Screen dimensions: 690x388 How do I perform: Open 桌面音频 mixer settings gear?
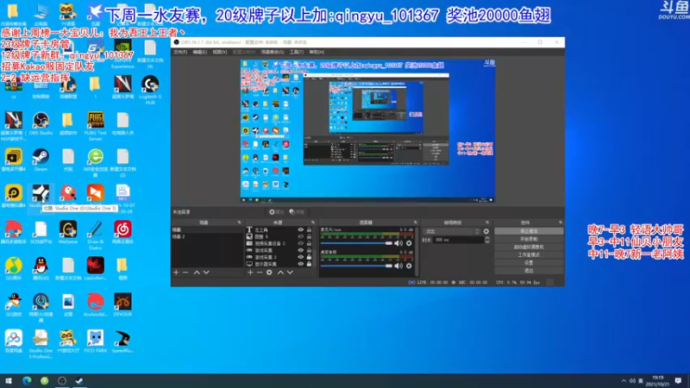[x=409, y=266]
